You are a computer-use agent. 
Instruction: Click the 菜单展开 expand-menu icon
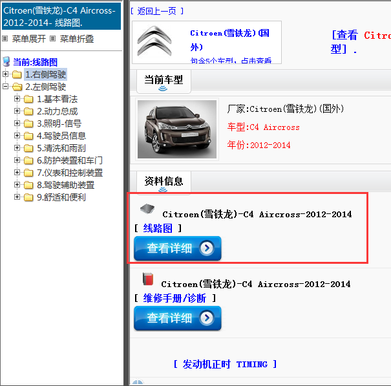5,39
